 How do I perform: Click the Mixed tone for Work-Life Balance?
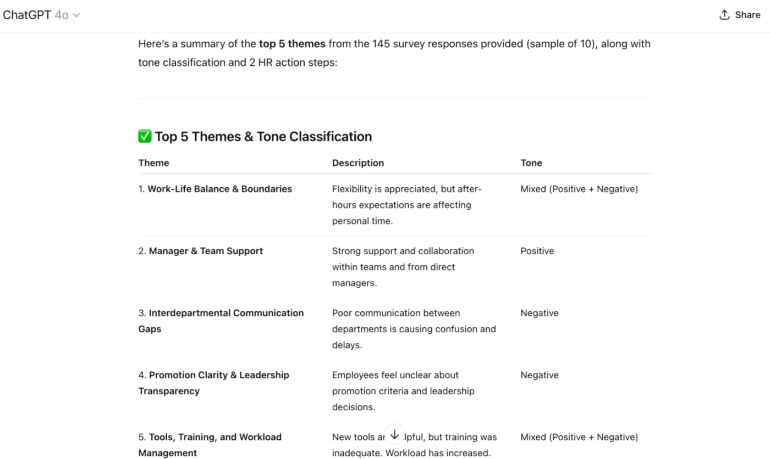click(579, 189)
